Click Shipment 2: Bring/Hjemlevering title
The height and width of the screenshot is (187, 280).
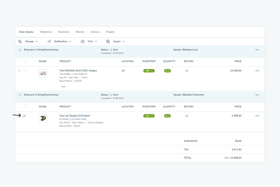coord(41,95)
